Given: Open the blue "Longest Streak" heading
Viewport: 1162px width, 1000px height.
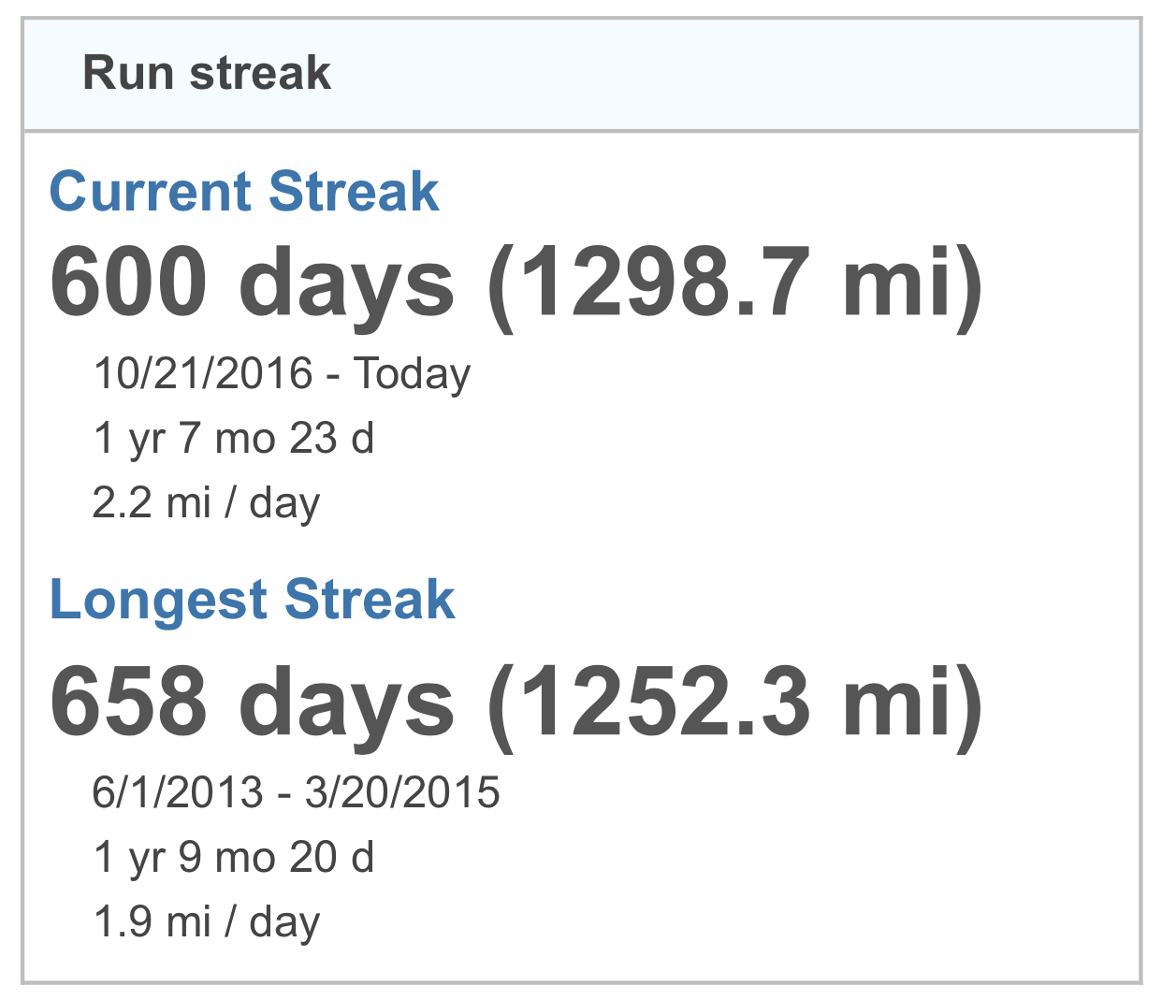Looking at the screenshot, I should [252, 600].
